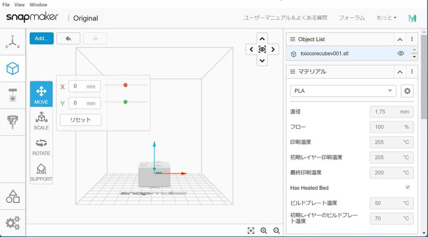Collapse the マテリアル panel
Viewport: 428px width, 237px height.
tap(400, 72)
